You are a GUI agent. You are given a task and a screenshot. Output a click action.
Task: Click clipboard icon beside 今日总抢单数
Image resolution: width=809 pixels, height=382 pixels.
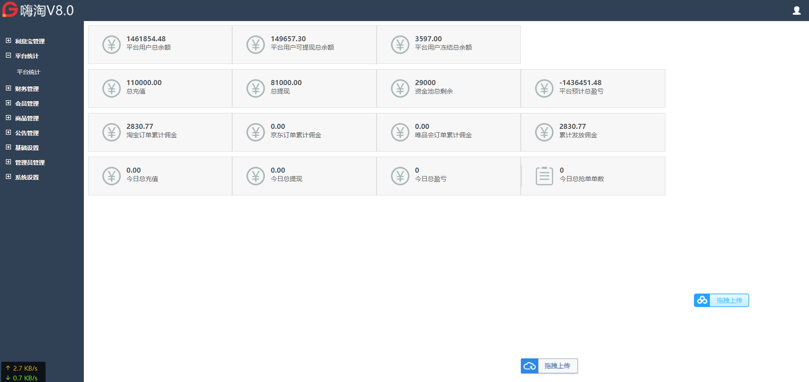tap(544, 176)
